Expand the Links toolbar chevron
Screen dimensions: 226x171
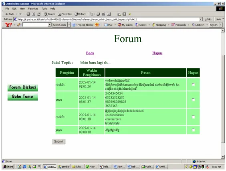point(223,19)
